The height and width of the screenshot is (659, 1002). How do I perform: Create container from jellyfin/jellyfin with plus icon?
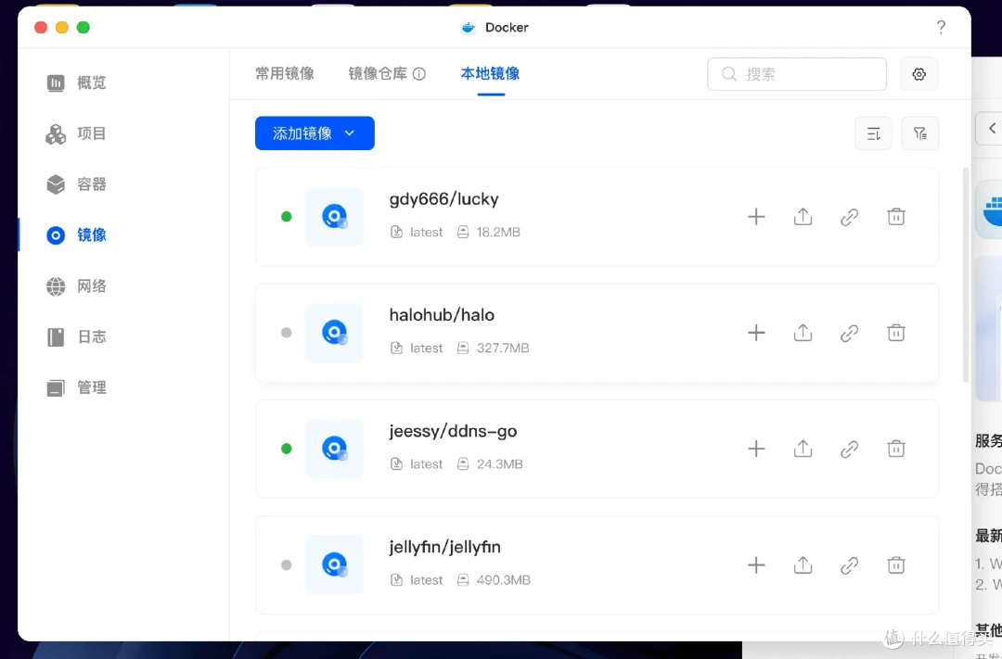point(757,565)
